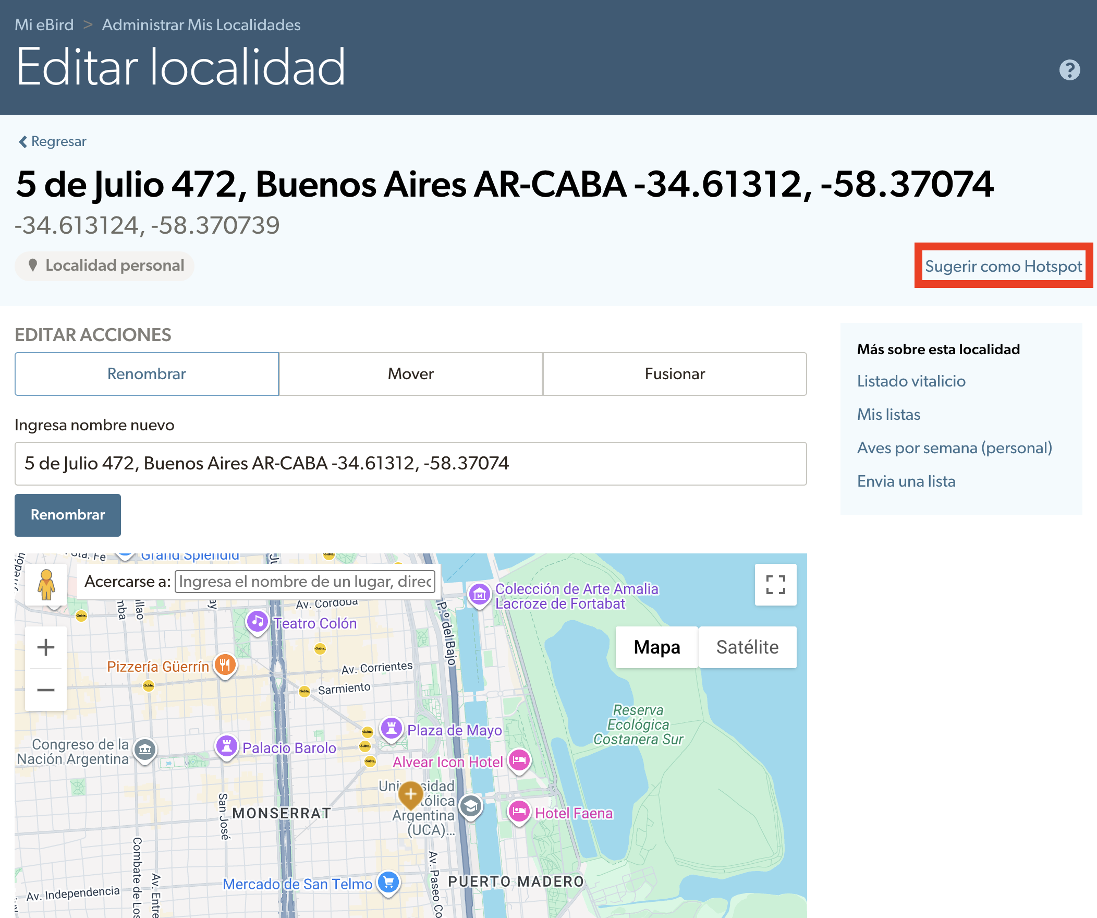Click the Localidad personal badge

coord(104,265)
